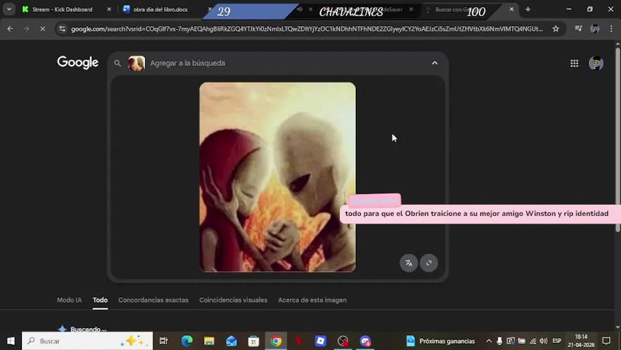The height and width of the screenshot is (350, 621).
Task: Open the Chrome profile avatar in toolbar
Action: tap(595, 29)
